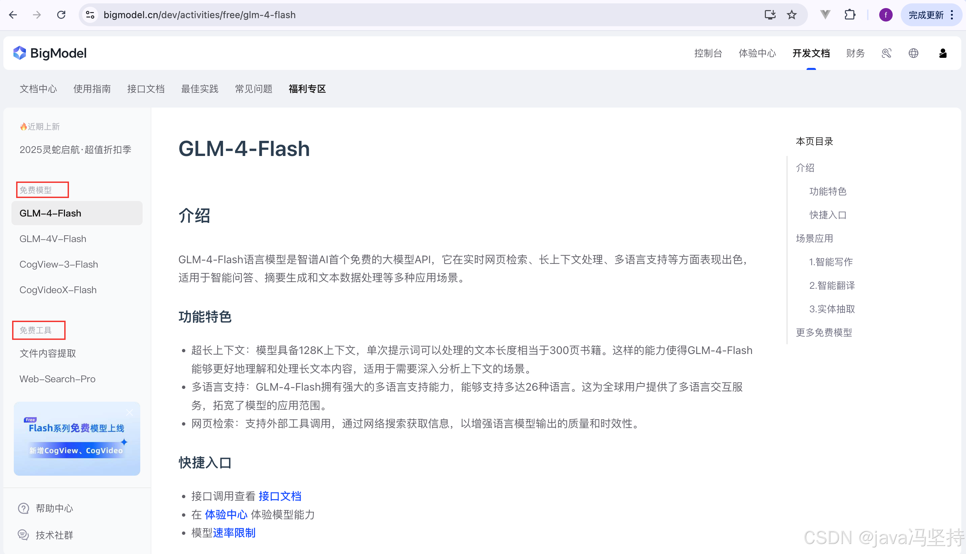Viewport: 966px width, 554px height.
Task: Click the 帮助中心 question mark icon
Action: [24, 508]
